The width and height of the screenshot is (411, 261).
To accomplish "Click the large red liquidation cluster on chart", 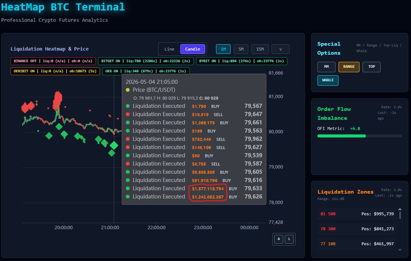I will [x=57, y=100].
